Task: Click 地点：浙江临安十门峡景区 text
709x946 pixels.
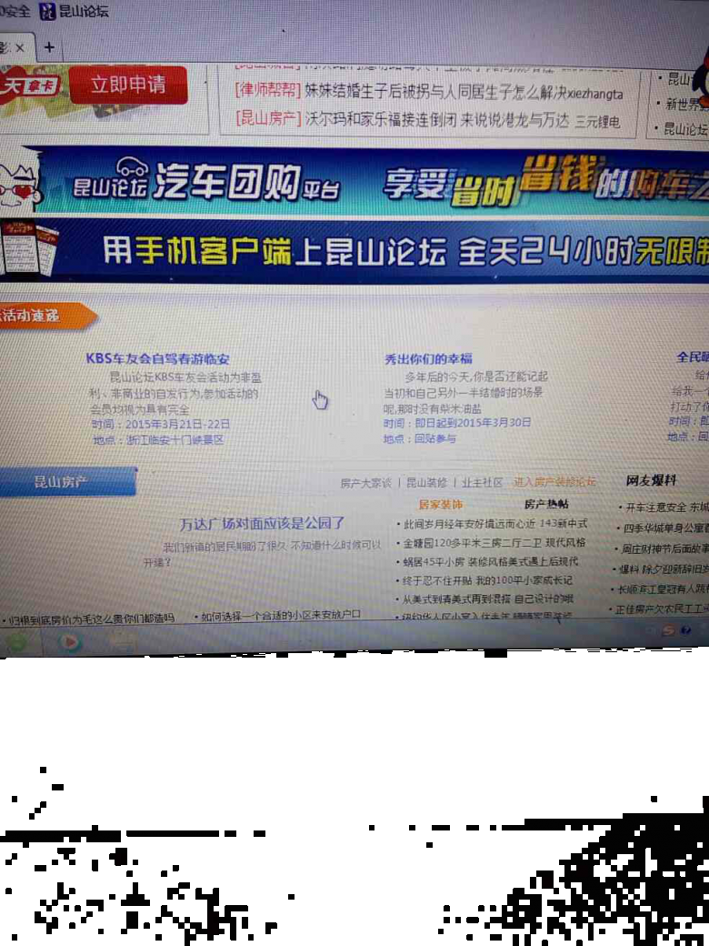Action: (x=158, y=440)
